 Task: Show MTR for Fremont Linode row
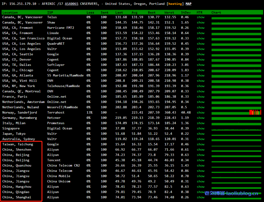point(200,33)
